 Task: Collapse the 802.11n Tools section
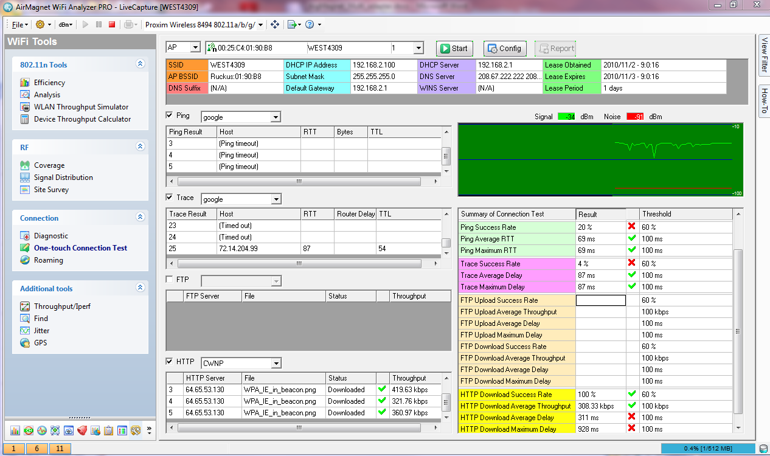(140, 64)
